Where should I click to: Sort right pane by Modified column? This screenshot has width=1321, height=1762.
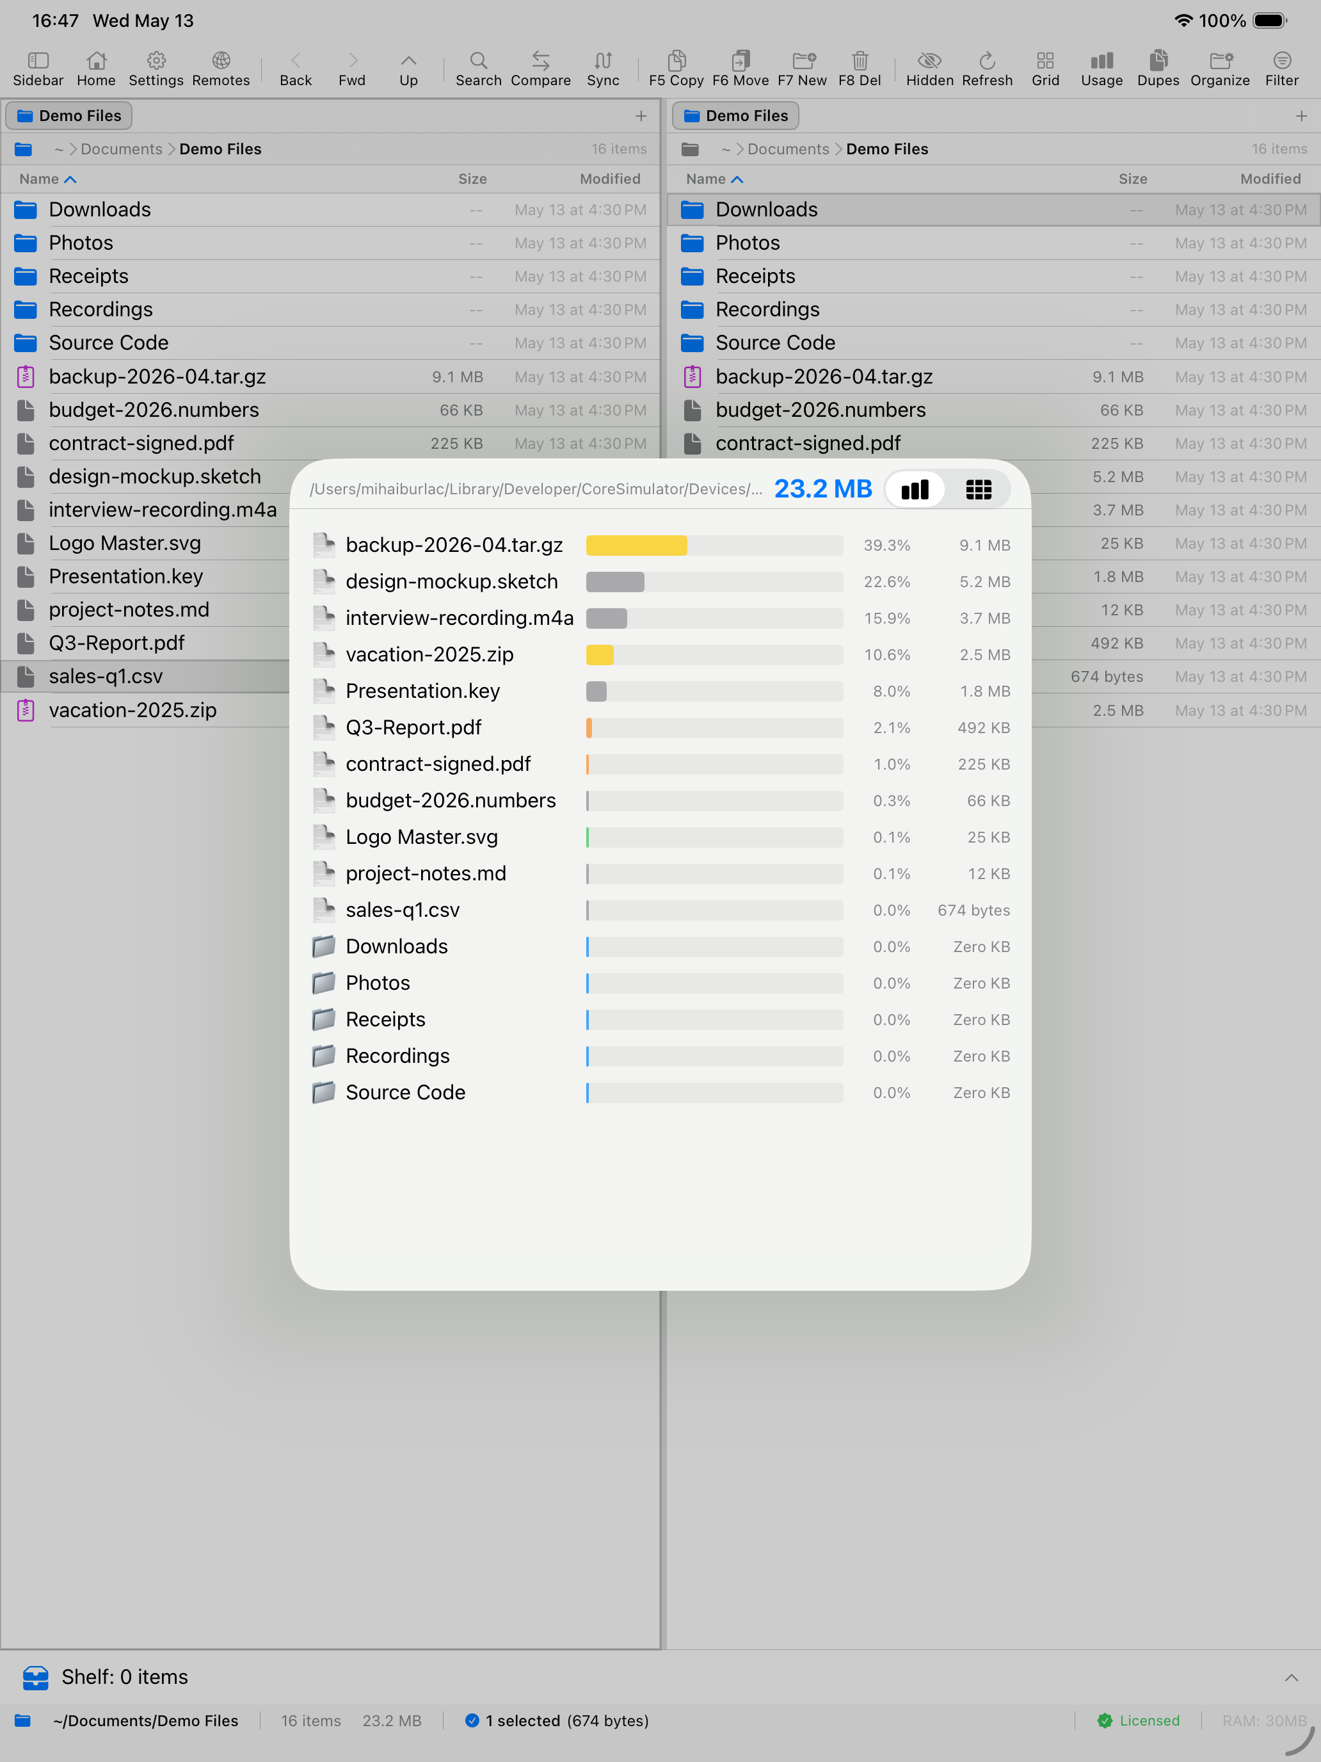(1270, 179)
